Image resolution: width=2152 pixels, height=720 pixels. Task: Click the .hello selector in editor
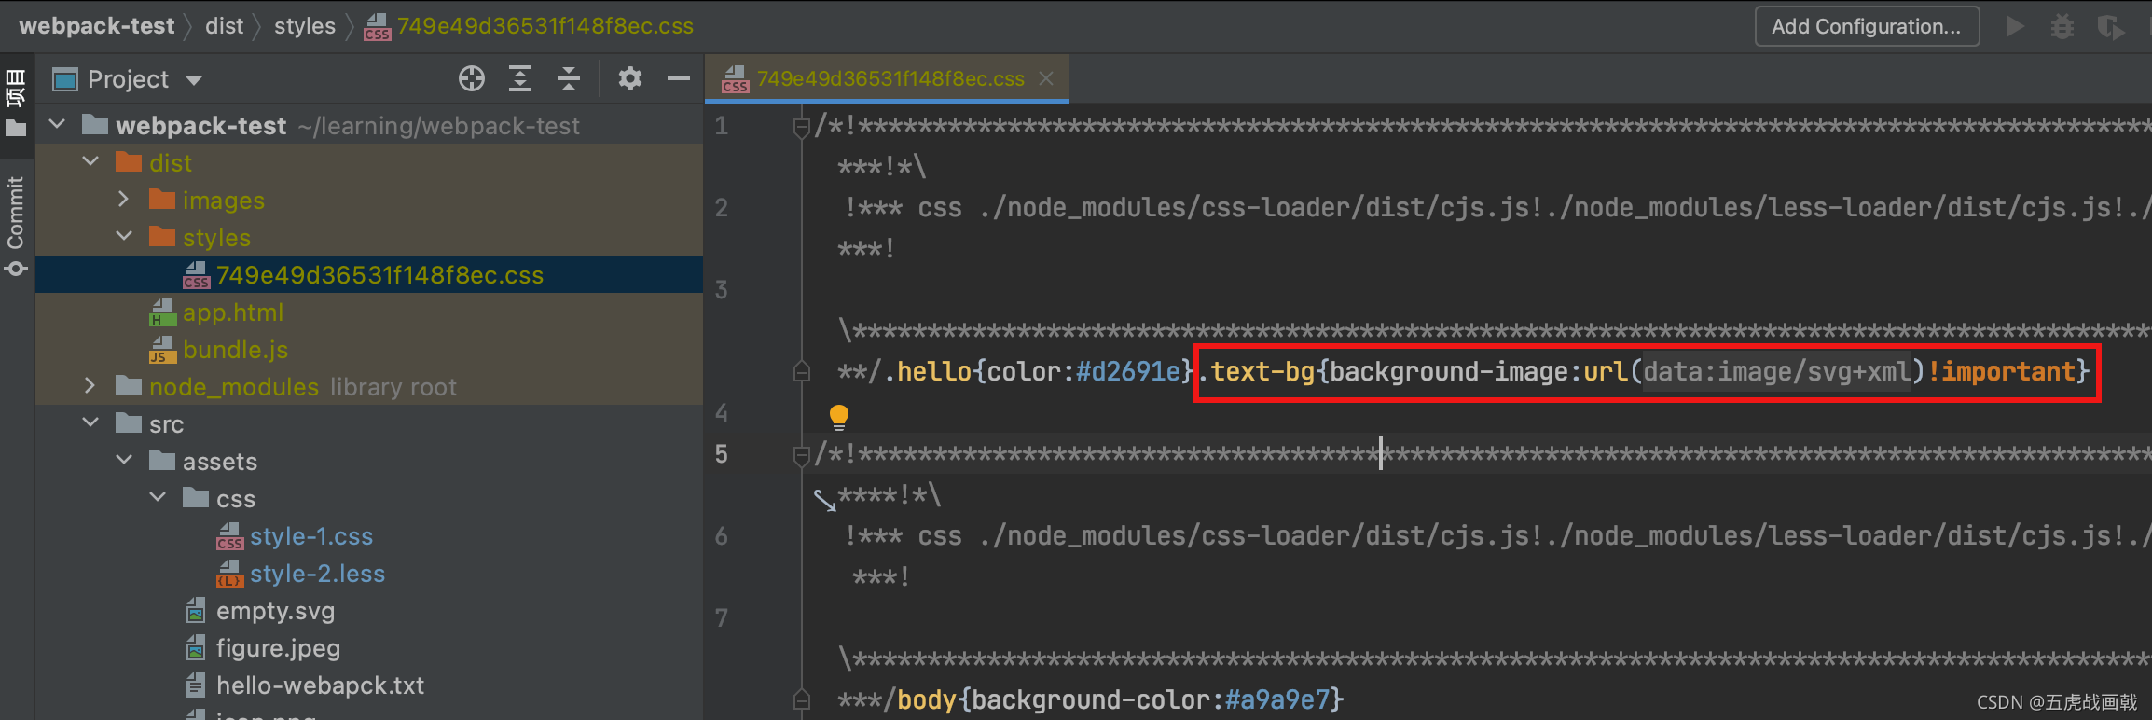coord(928,372)
